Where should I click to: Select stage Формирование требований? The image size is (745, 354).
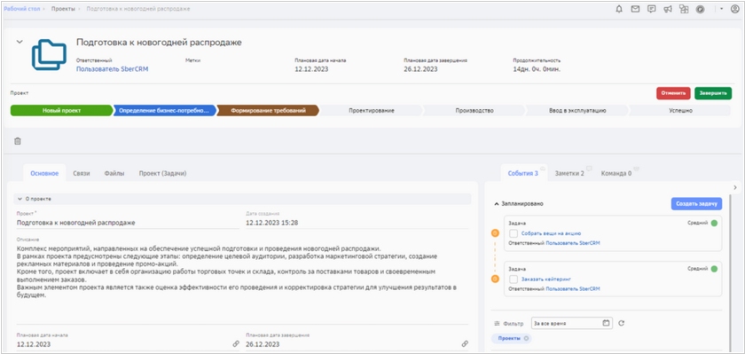(x=268, y=111)
